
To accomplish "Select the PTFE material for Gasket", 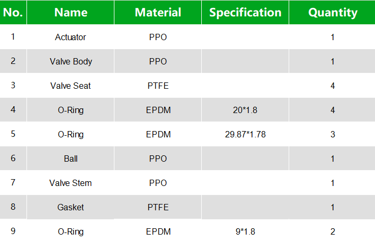I will point(158,207).
